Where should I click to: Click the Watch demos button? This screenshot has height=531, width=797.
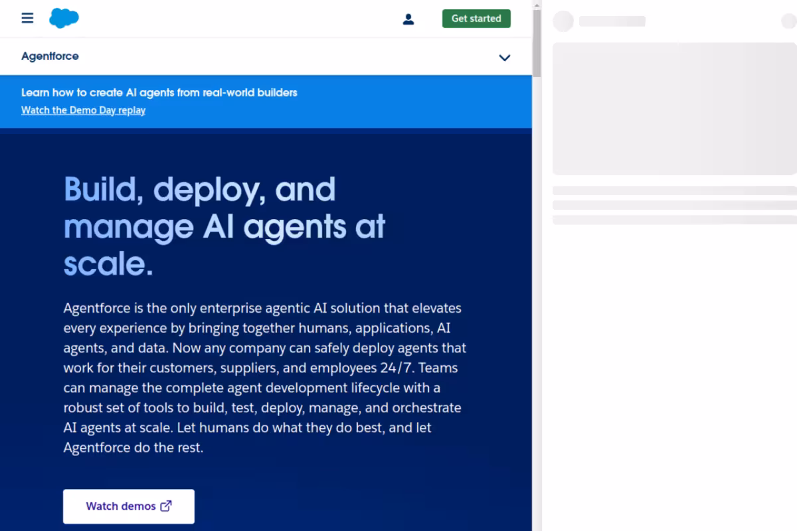[129, 506]
